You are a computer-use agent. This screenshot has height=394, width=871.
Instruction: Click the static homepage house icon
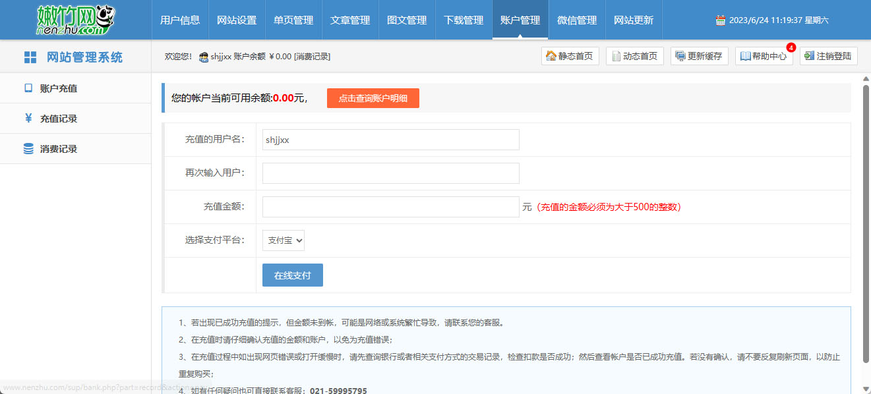point(551,56)
